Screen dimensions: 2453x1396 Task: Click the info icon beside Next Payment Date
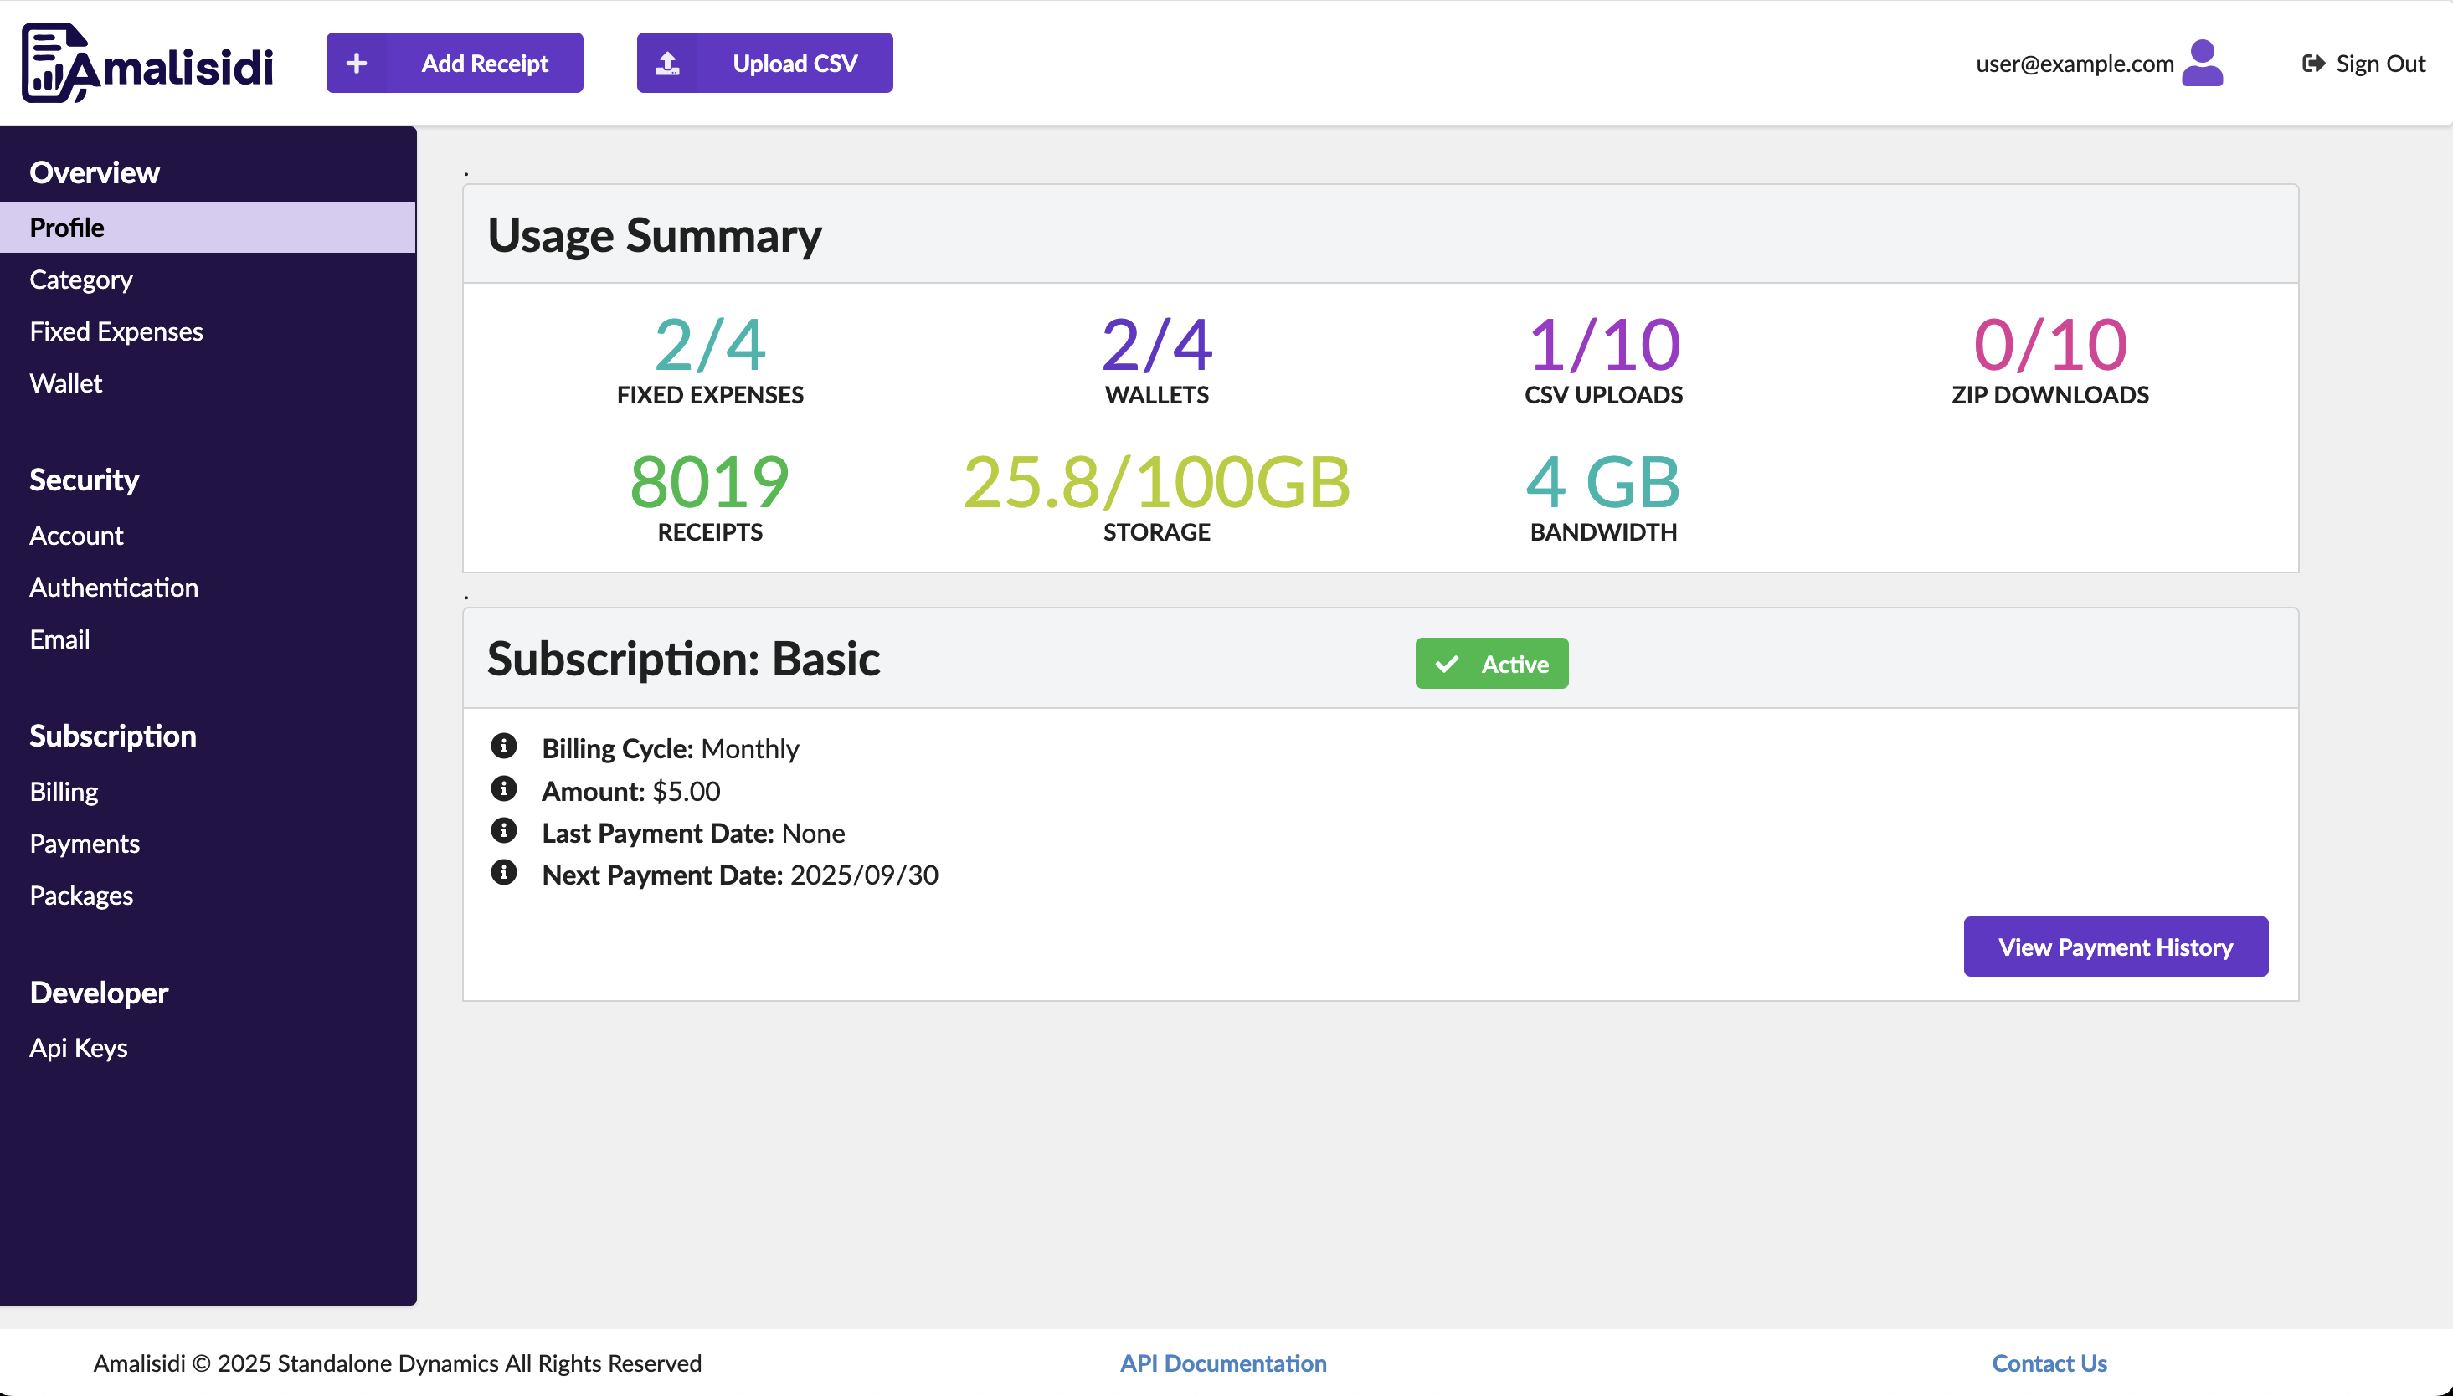pos(503,872)
